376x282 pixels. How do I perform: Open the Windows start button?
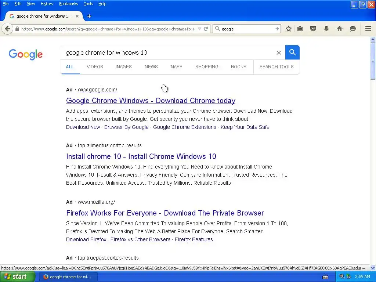17,277
